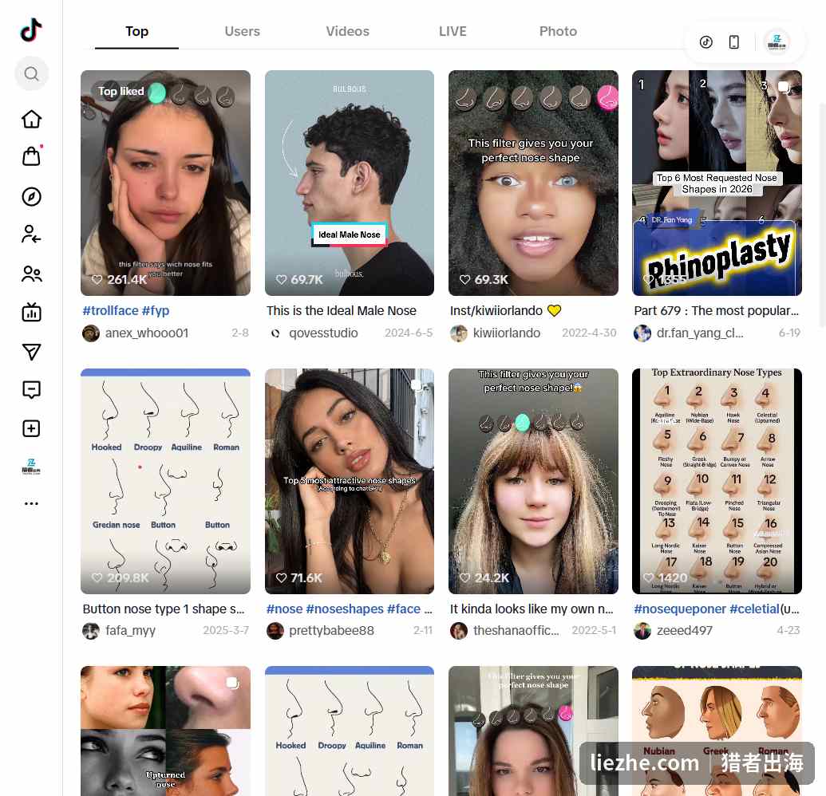826x796 pixels.
Task: Click qovesstudio's avatar picture
Action: (275, 333)
